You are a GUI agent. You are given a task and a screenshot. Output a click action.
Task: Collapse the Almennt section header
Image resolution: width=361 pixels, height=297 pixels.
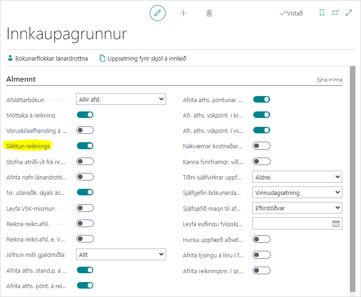click(21, 79)
